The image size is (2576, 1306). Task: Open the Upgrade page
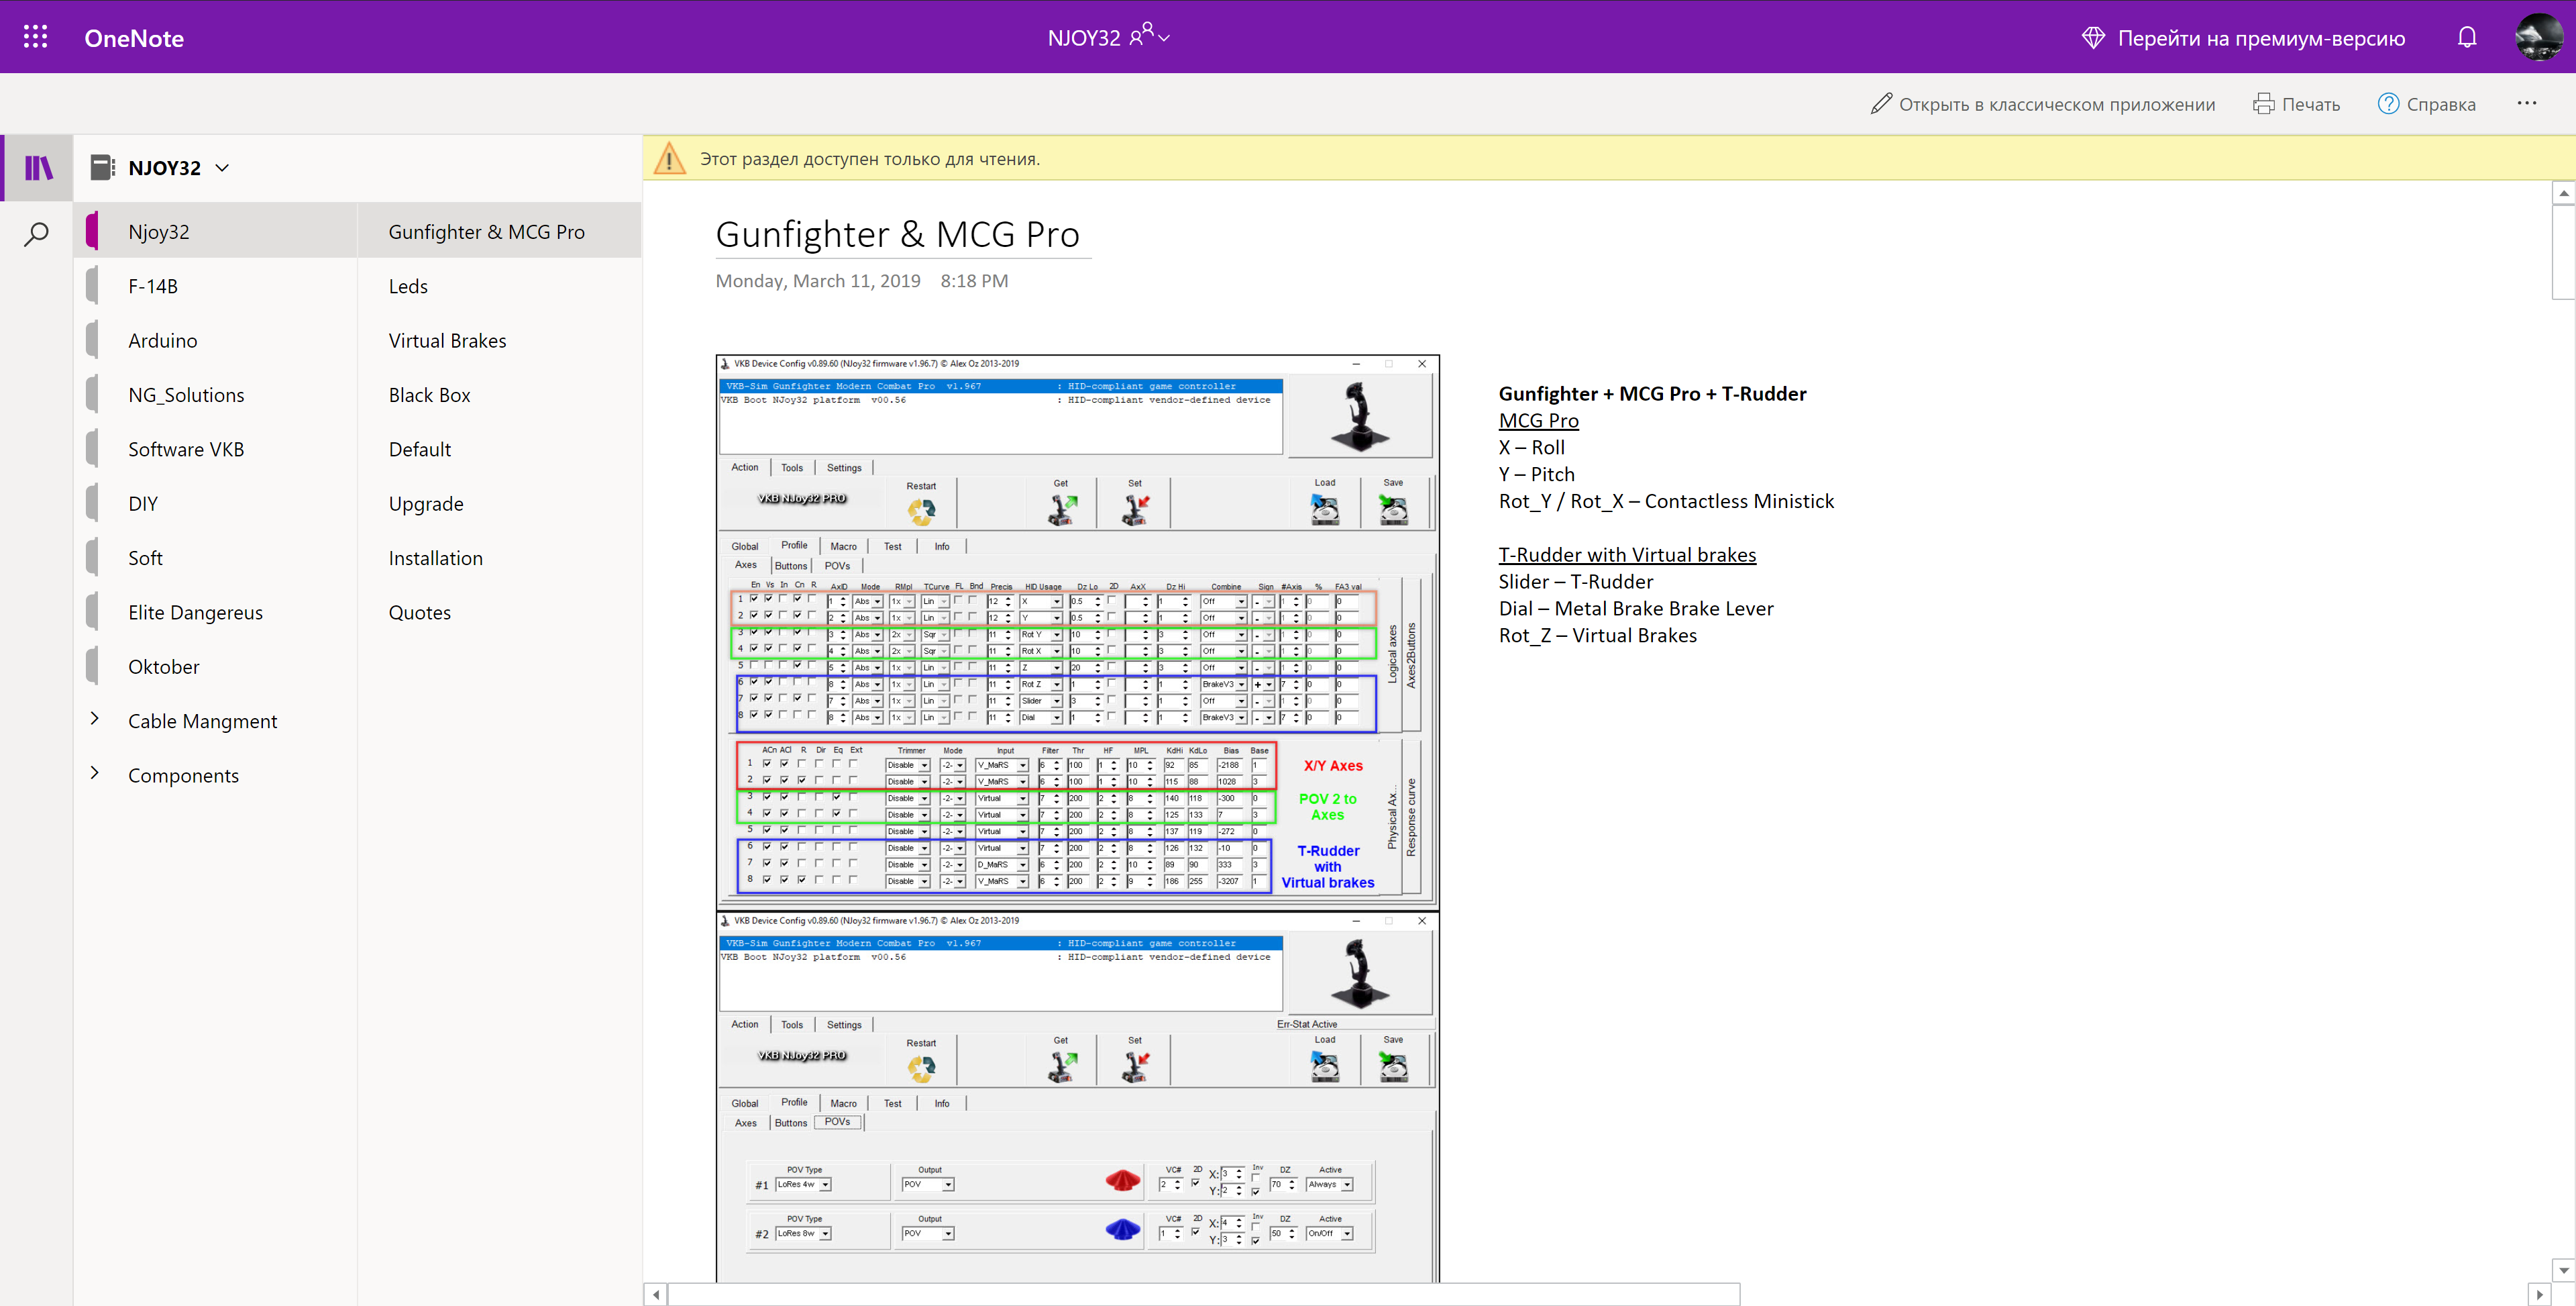tap(499, 503)
